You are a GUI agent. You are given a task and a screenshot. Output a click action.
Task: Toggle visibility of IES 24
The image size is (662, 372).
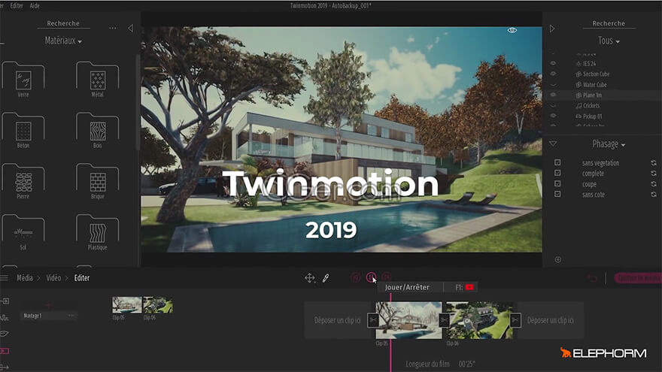point(553,63)
